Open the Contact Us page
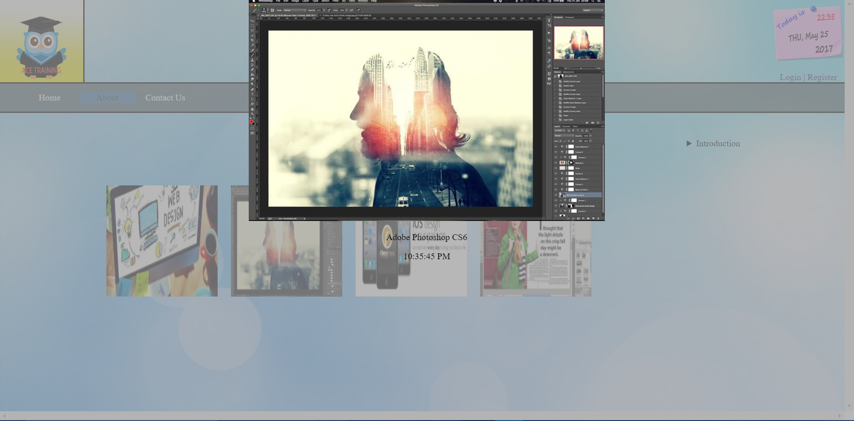 (165, 98)
